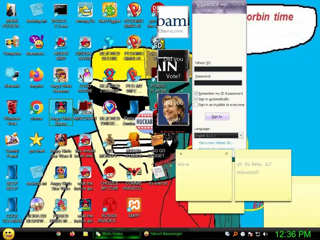Select the Angry Birds Space icon

[x=61, y=112]
